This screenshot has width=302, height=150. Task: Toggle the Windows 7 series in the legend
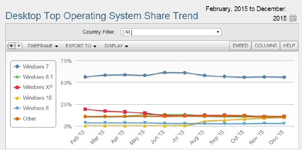pos(31,66)
